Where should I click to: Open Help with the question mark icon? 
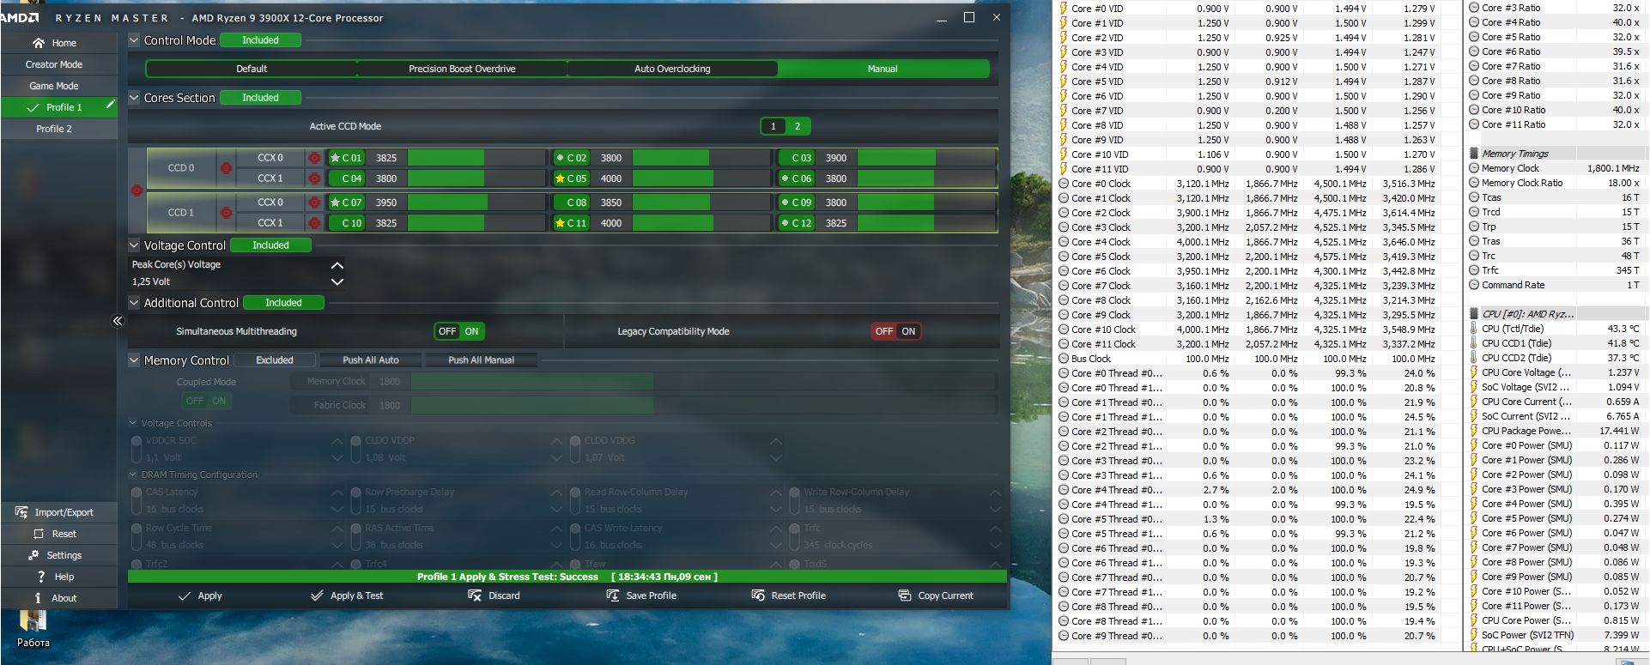pyautogui.click(x=40, y=577)
